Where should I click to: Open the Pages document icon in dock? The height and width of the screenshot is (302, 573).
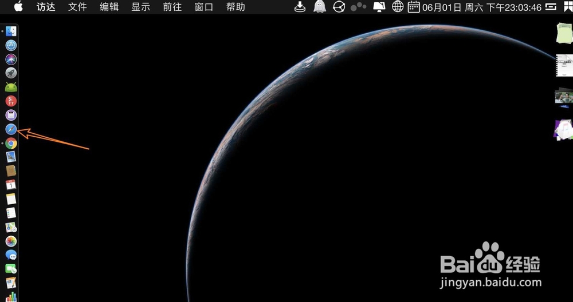tap(11, 283)
